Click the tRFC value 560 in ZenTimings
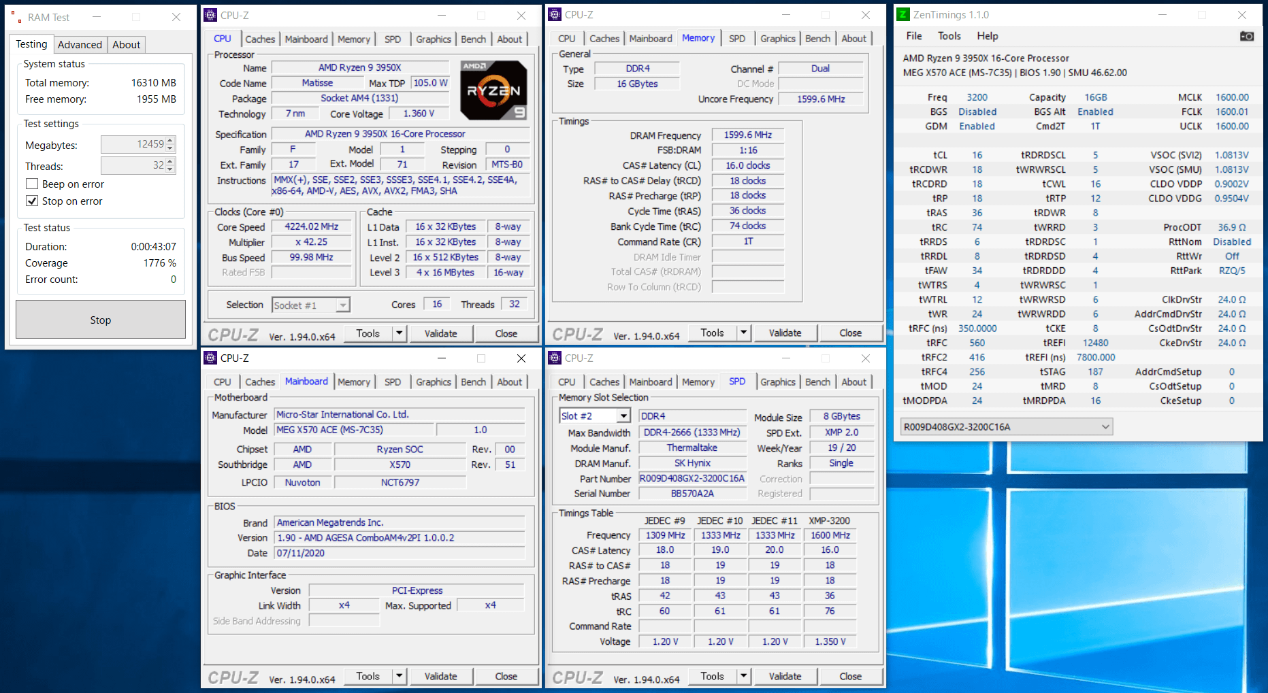The width and height of the screenshot is (1268, 693). coord(977,343)
